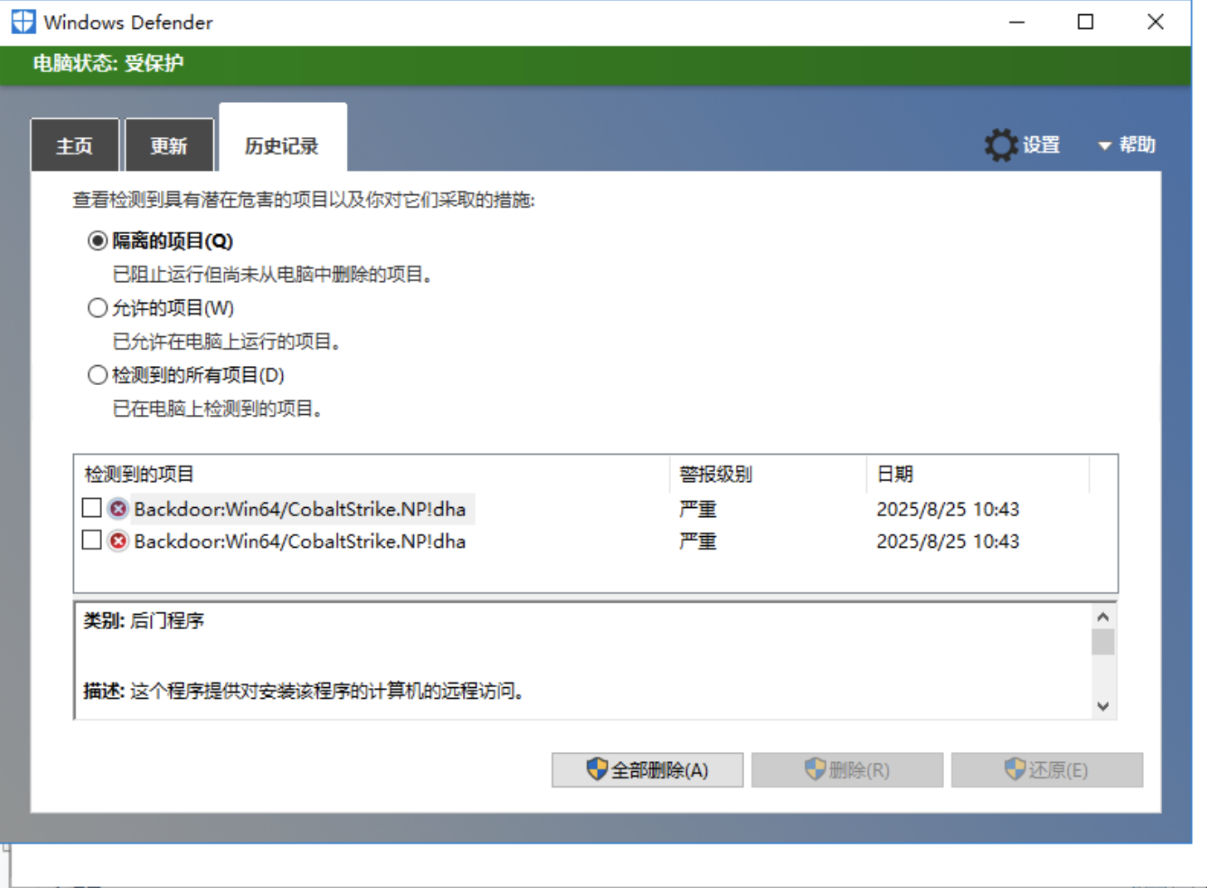
Task: Click the description pane scroll down arrow
Action: 1102,706
